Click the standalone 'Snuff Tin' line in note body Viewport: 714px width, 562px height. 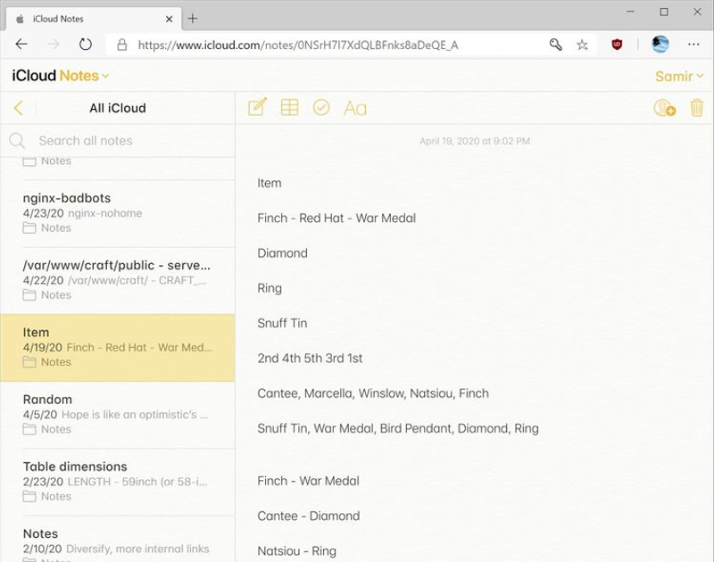[x=282, y=323]
